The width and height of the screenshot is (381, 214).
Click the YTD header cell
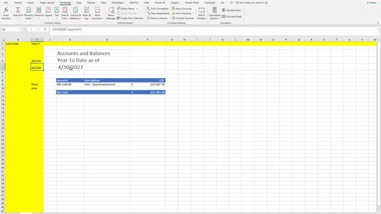pos(148,80)
